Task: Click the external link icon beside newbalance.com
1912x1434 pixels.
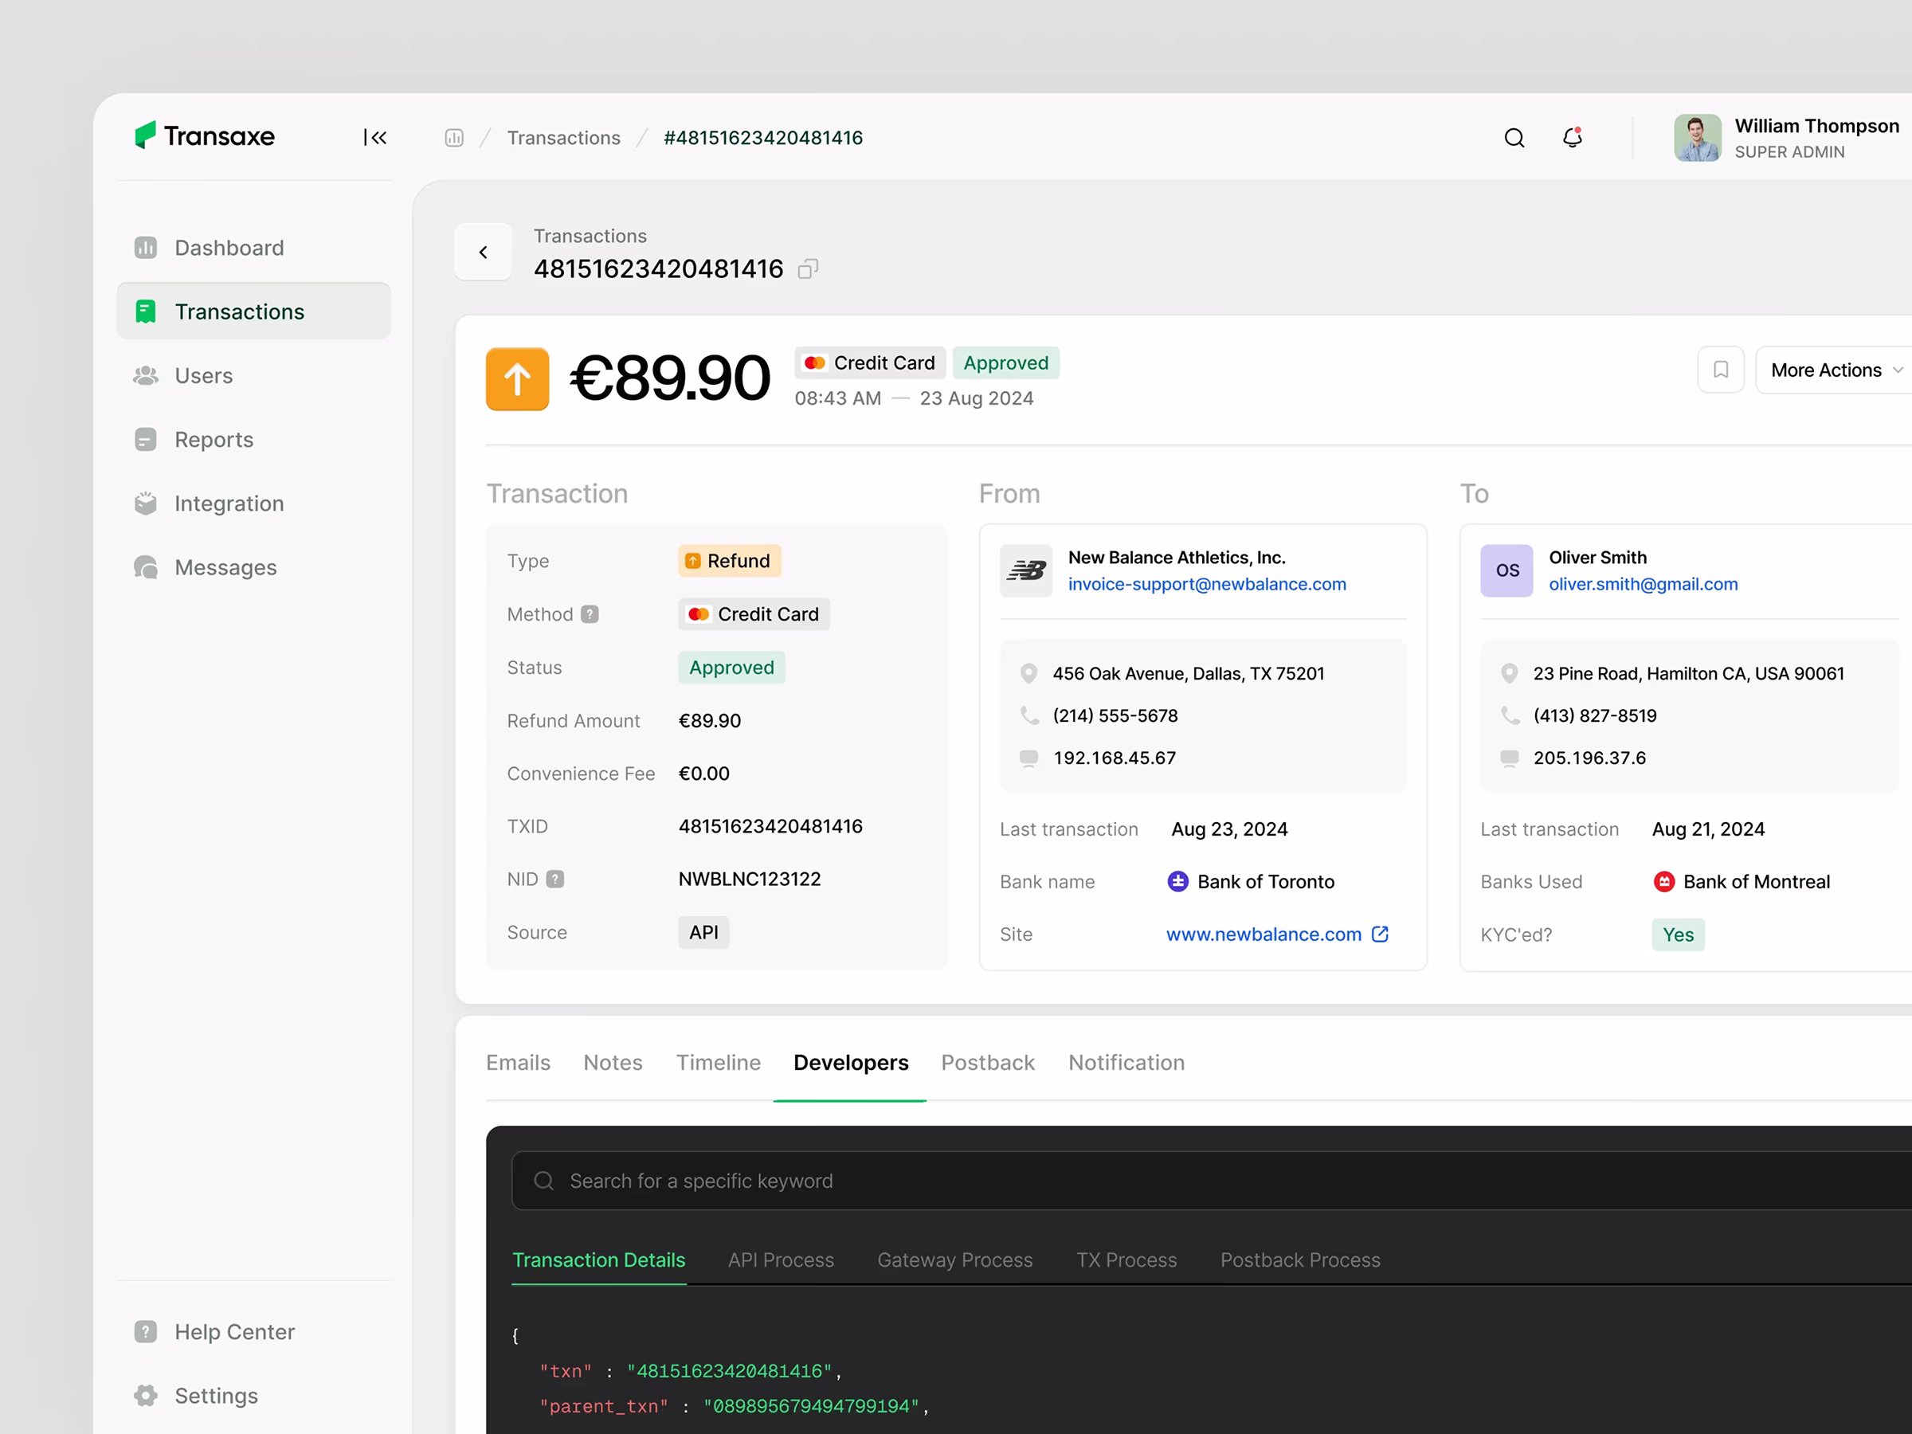Action: coord(1381,934)
